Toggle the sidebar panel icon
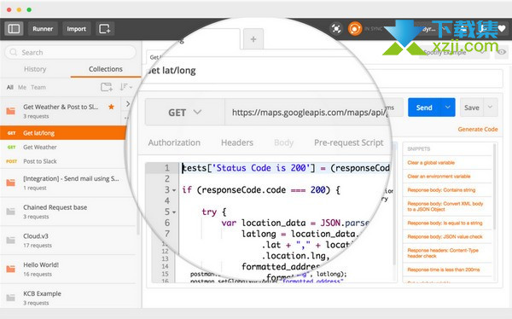This screenshot has width=512, height=319. pos(14,29)
